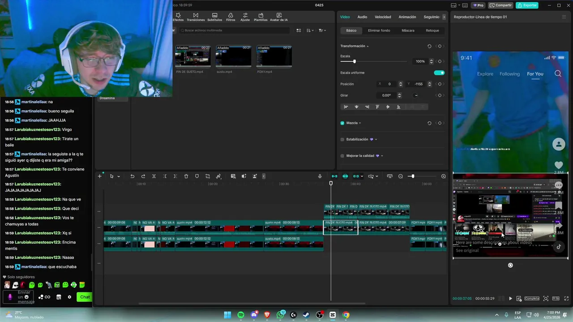Click the delete left trim icon

tap(165, 176)
